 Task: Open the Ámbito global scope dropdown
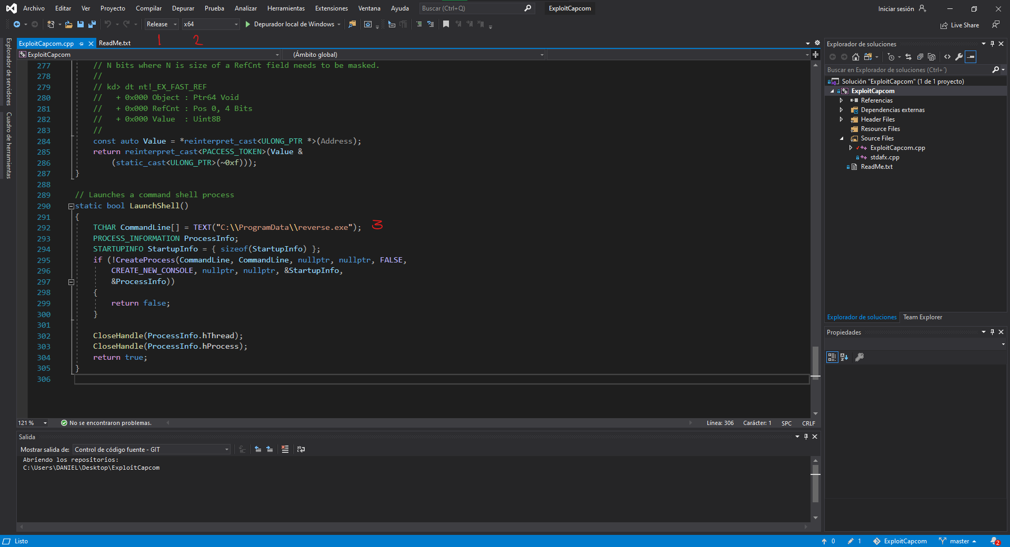[x=414, y=55]
